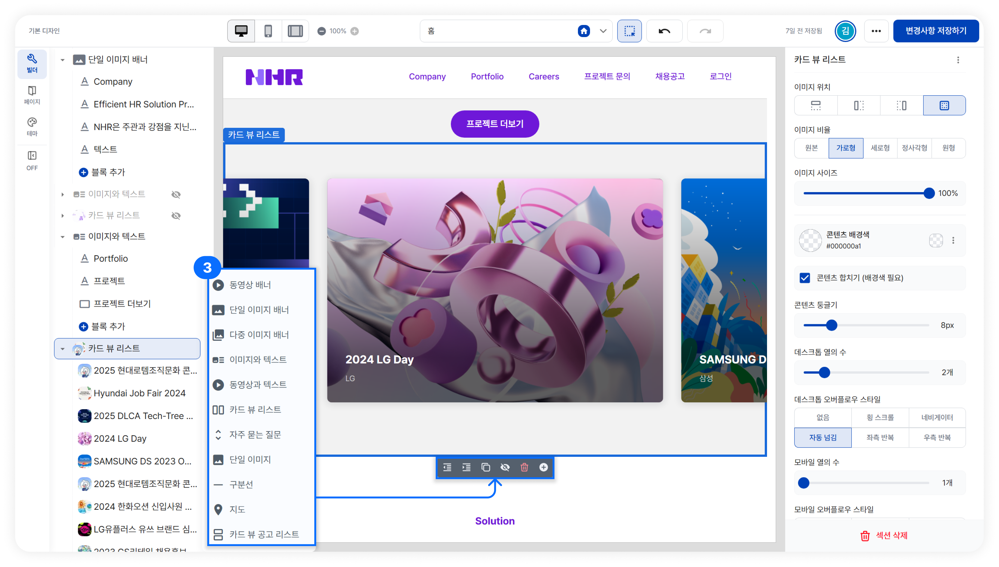Select the image position grid icon
Screen dimensions: 999x567
coord(944,105)
